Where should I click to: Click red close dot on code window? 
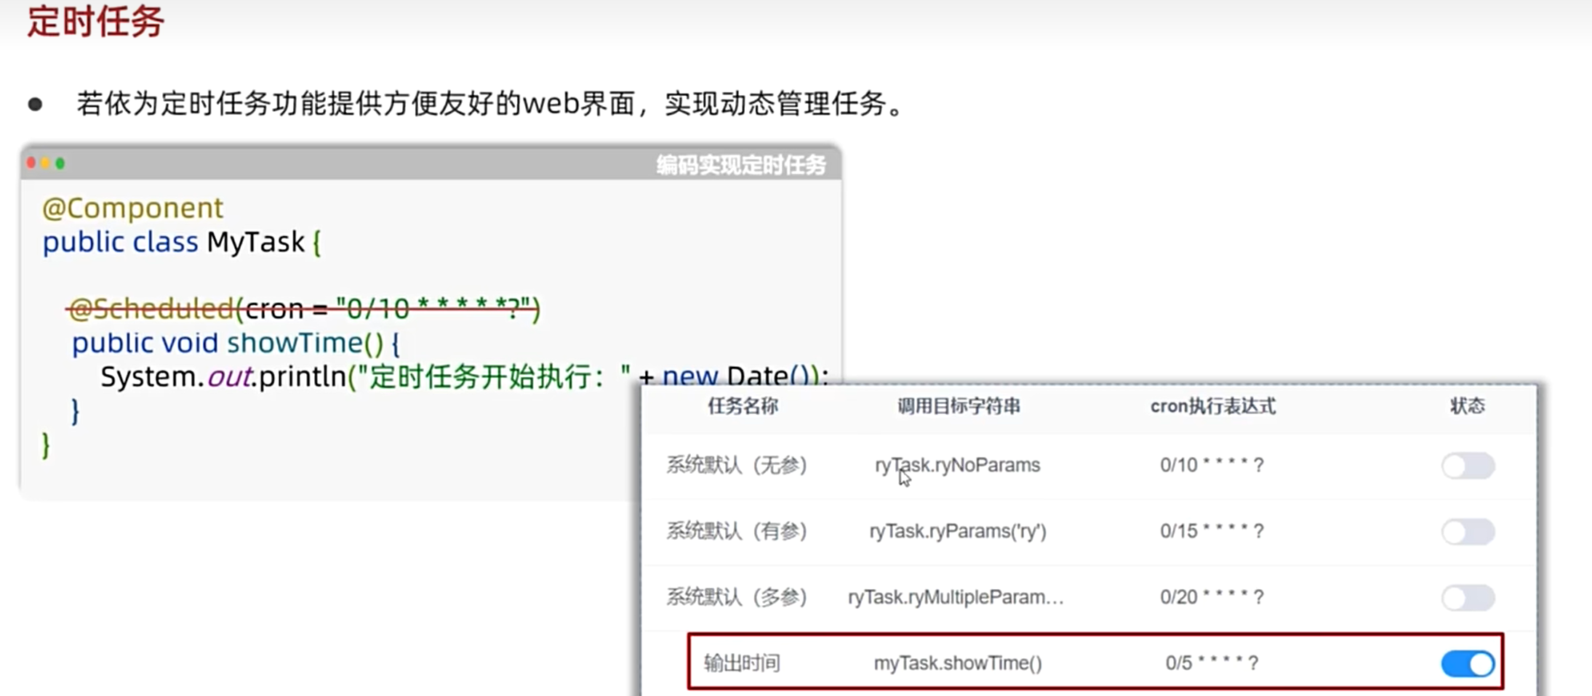click(31, 163)
